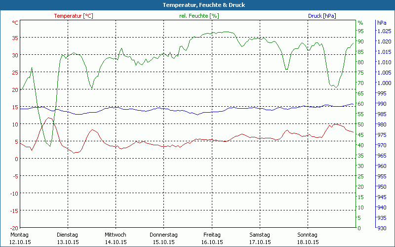Screen dimensions: 395x247
Task: Click the date '18.10.15'
Action: tap(308, 242)
